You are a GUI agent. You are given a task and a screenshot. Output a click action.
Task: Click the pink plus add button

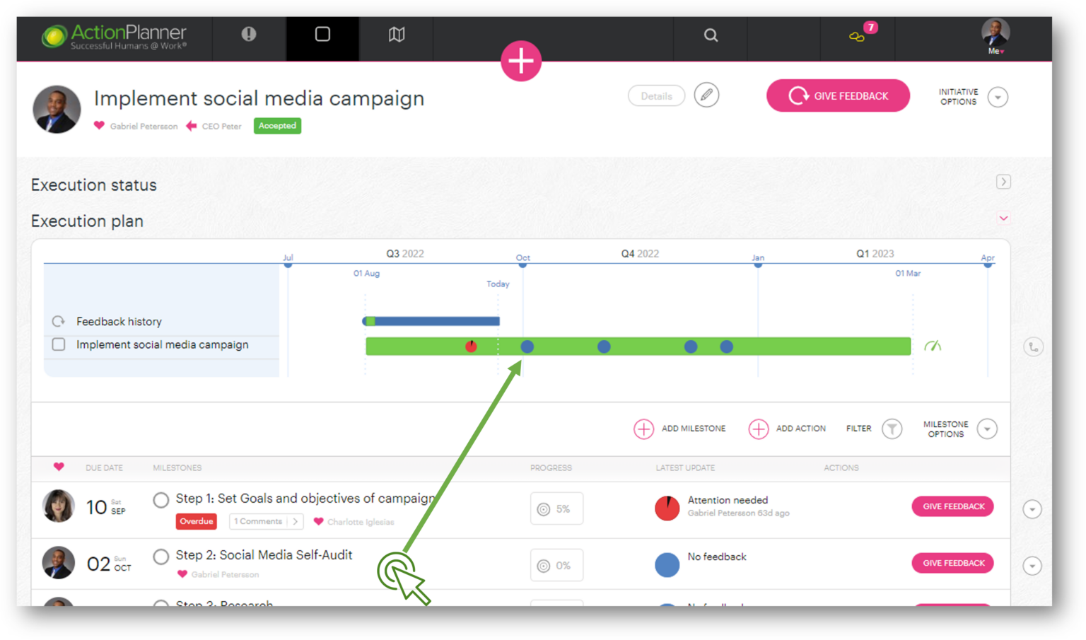(521, 61)
